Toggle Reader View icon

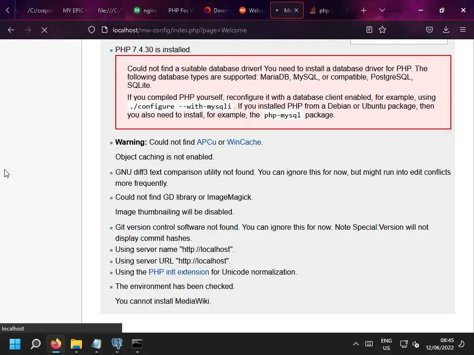click(x=369, y=30)
